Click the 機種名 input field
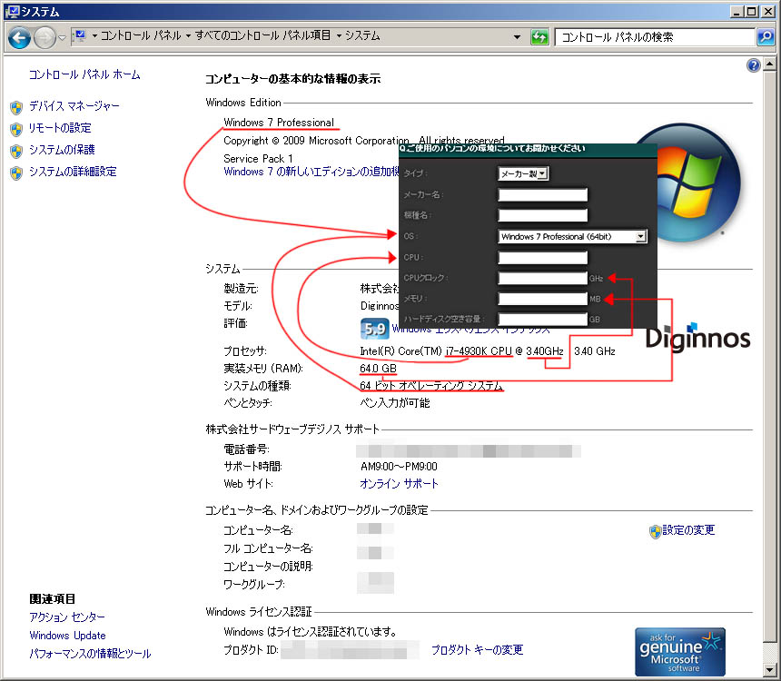 [542, 215]
